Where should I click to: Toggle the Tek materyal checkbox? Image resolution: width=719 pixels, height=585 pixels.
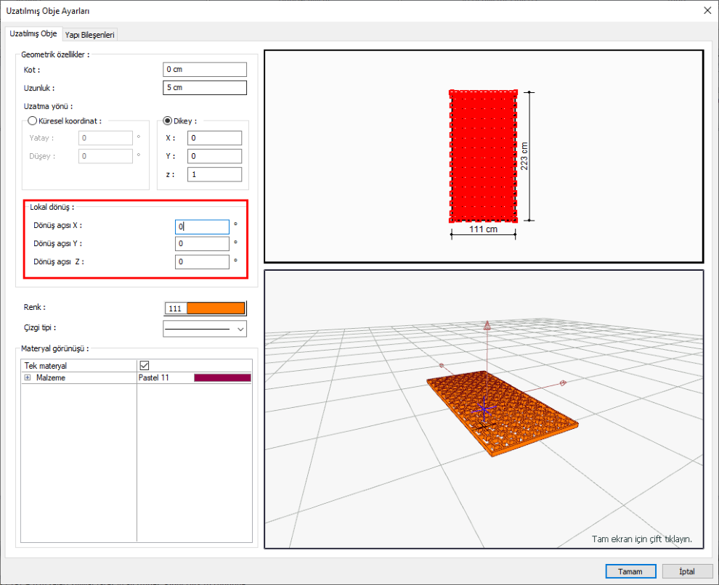(x=144, y=366)
